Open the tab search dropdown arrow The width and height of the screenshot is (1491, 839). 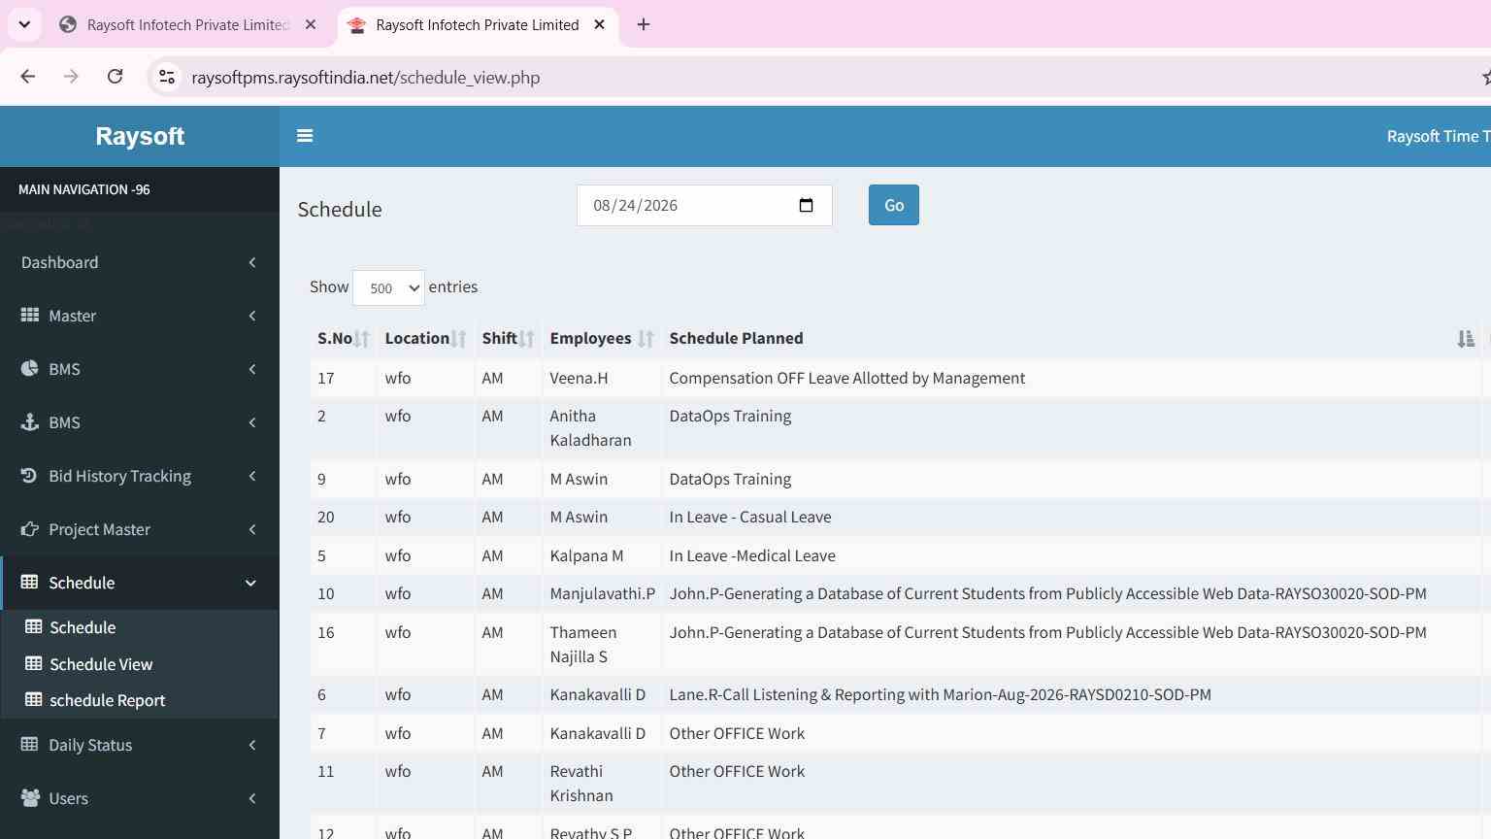(x=24, y=24)
